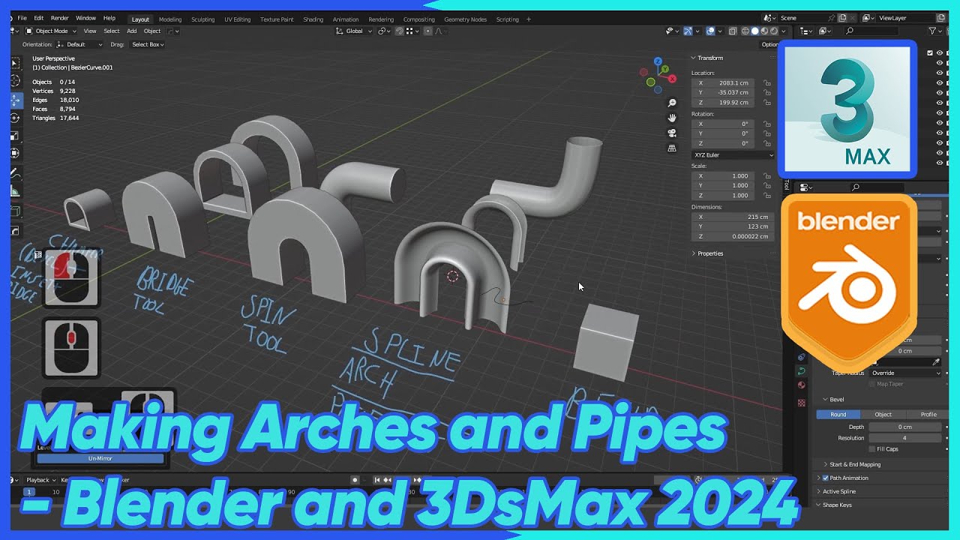Click the Taper Object eyedropper icon
Image resolution: width=960 pixels, height=540 pixels.
pos(936,361)
